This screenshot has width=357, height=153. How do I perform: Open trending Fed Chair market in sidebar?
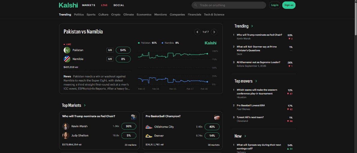click(x=259, y=35)
